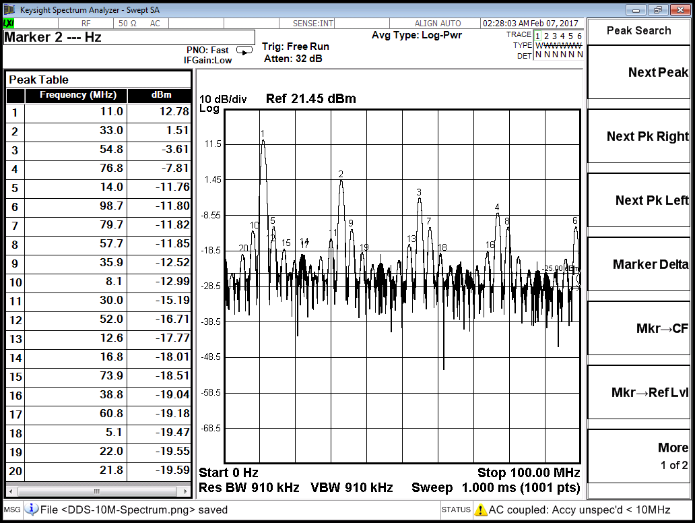695x523 pixels.
Task: Click the 10 dB/div scale label
Action: pos(223,99)
